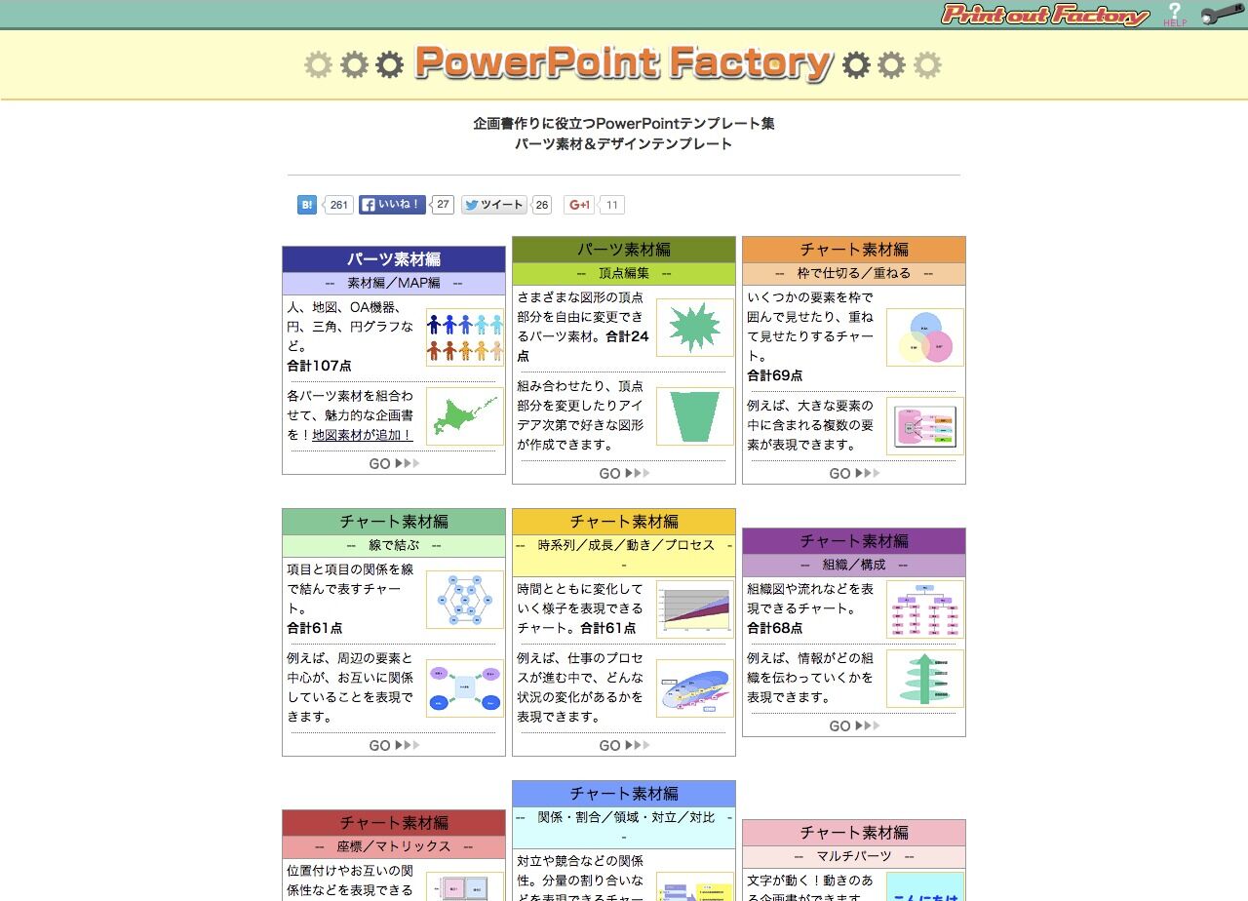Open the green upward arrow thumbnail
The height and width of the screenshot is (901, 1248).
[925, 679]
